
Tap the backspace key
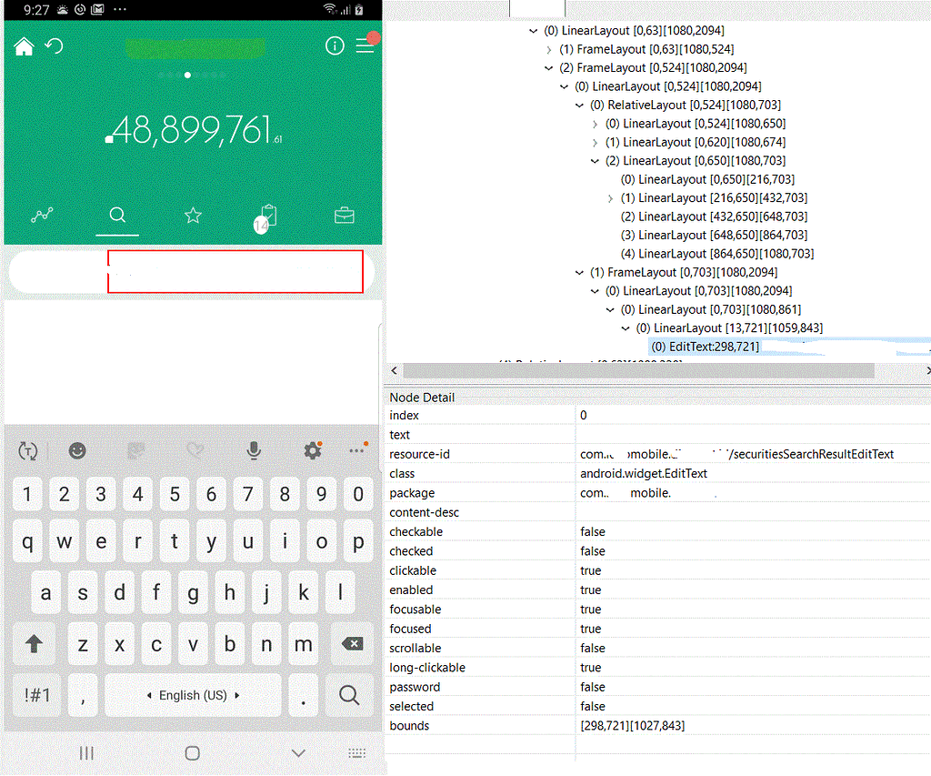coord(352,643)
